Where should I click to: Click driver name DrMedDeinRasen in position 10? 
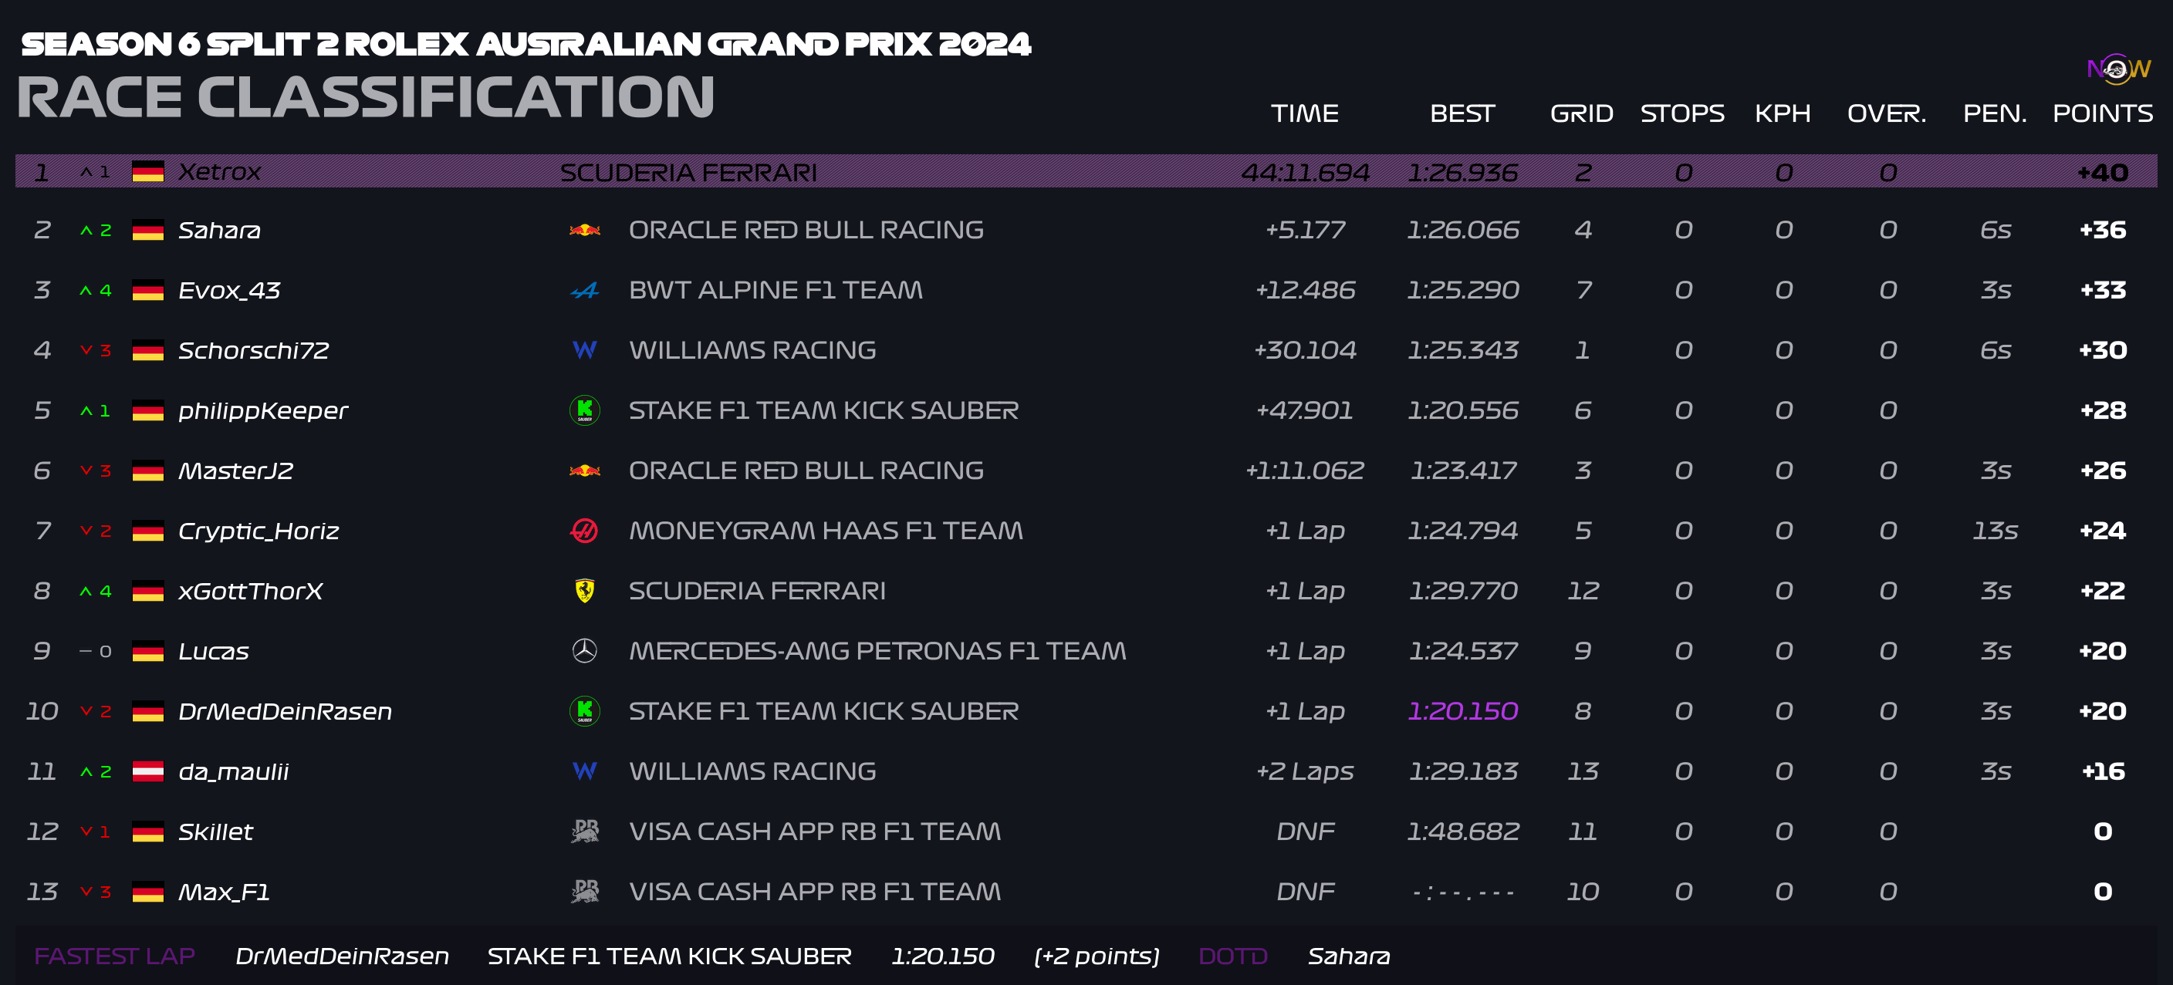(285, 712)
